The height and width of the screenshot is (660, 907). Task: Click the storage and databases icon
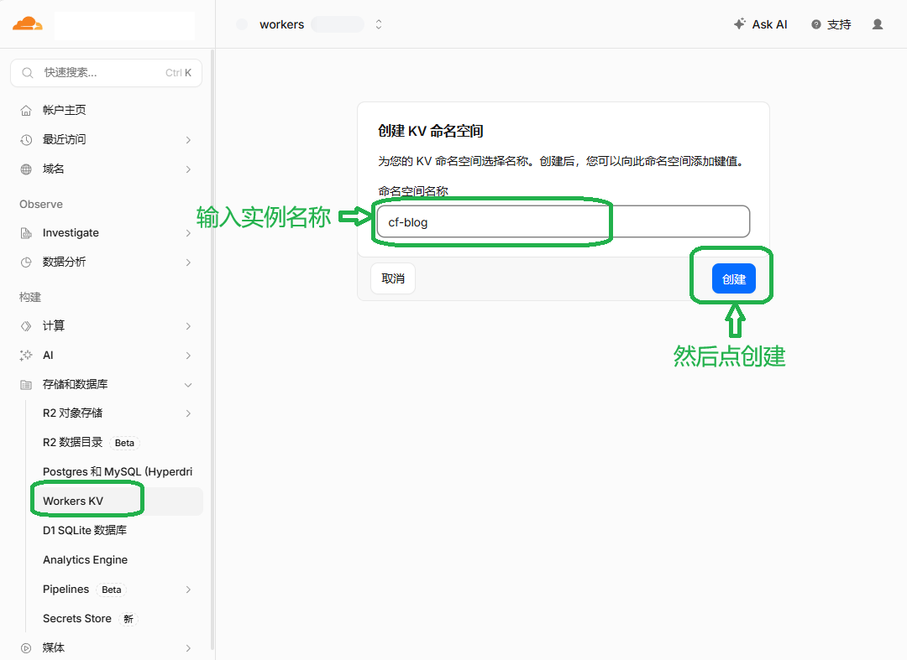[26, 385]
